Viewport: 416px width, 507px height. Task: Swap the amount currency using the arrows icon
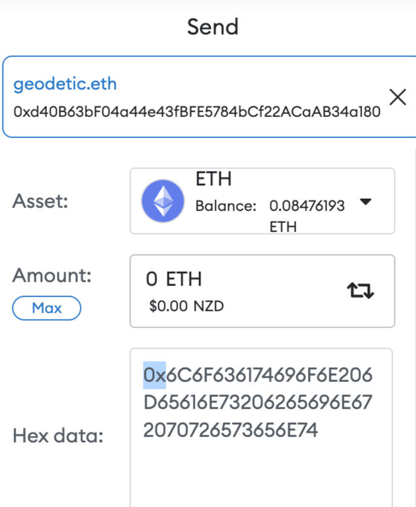360,290
